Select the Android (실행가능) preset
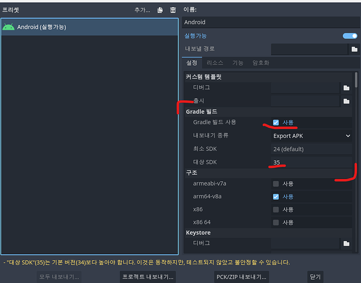This screenshot has height=283, width=361. pyautogui.click(x=90, y=27)
